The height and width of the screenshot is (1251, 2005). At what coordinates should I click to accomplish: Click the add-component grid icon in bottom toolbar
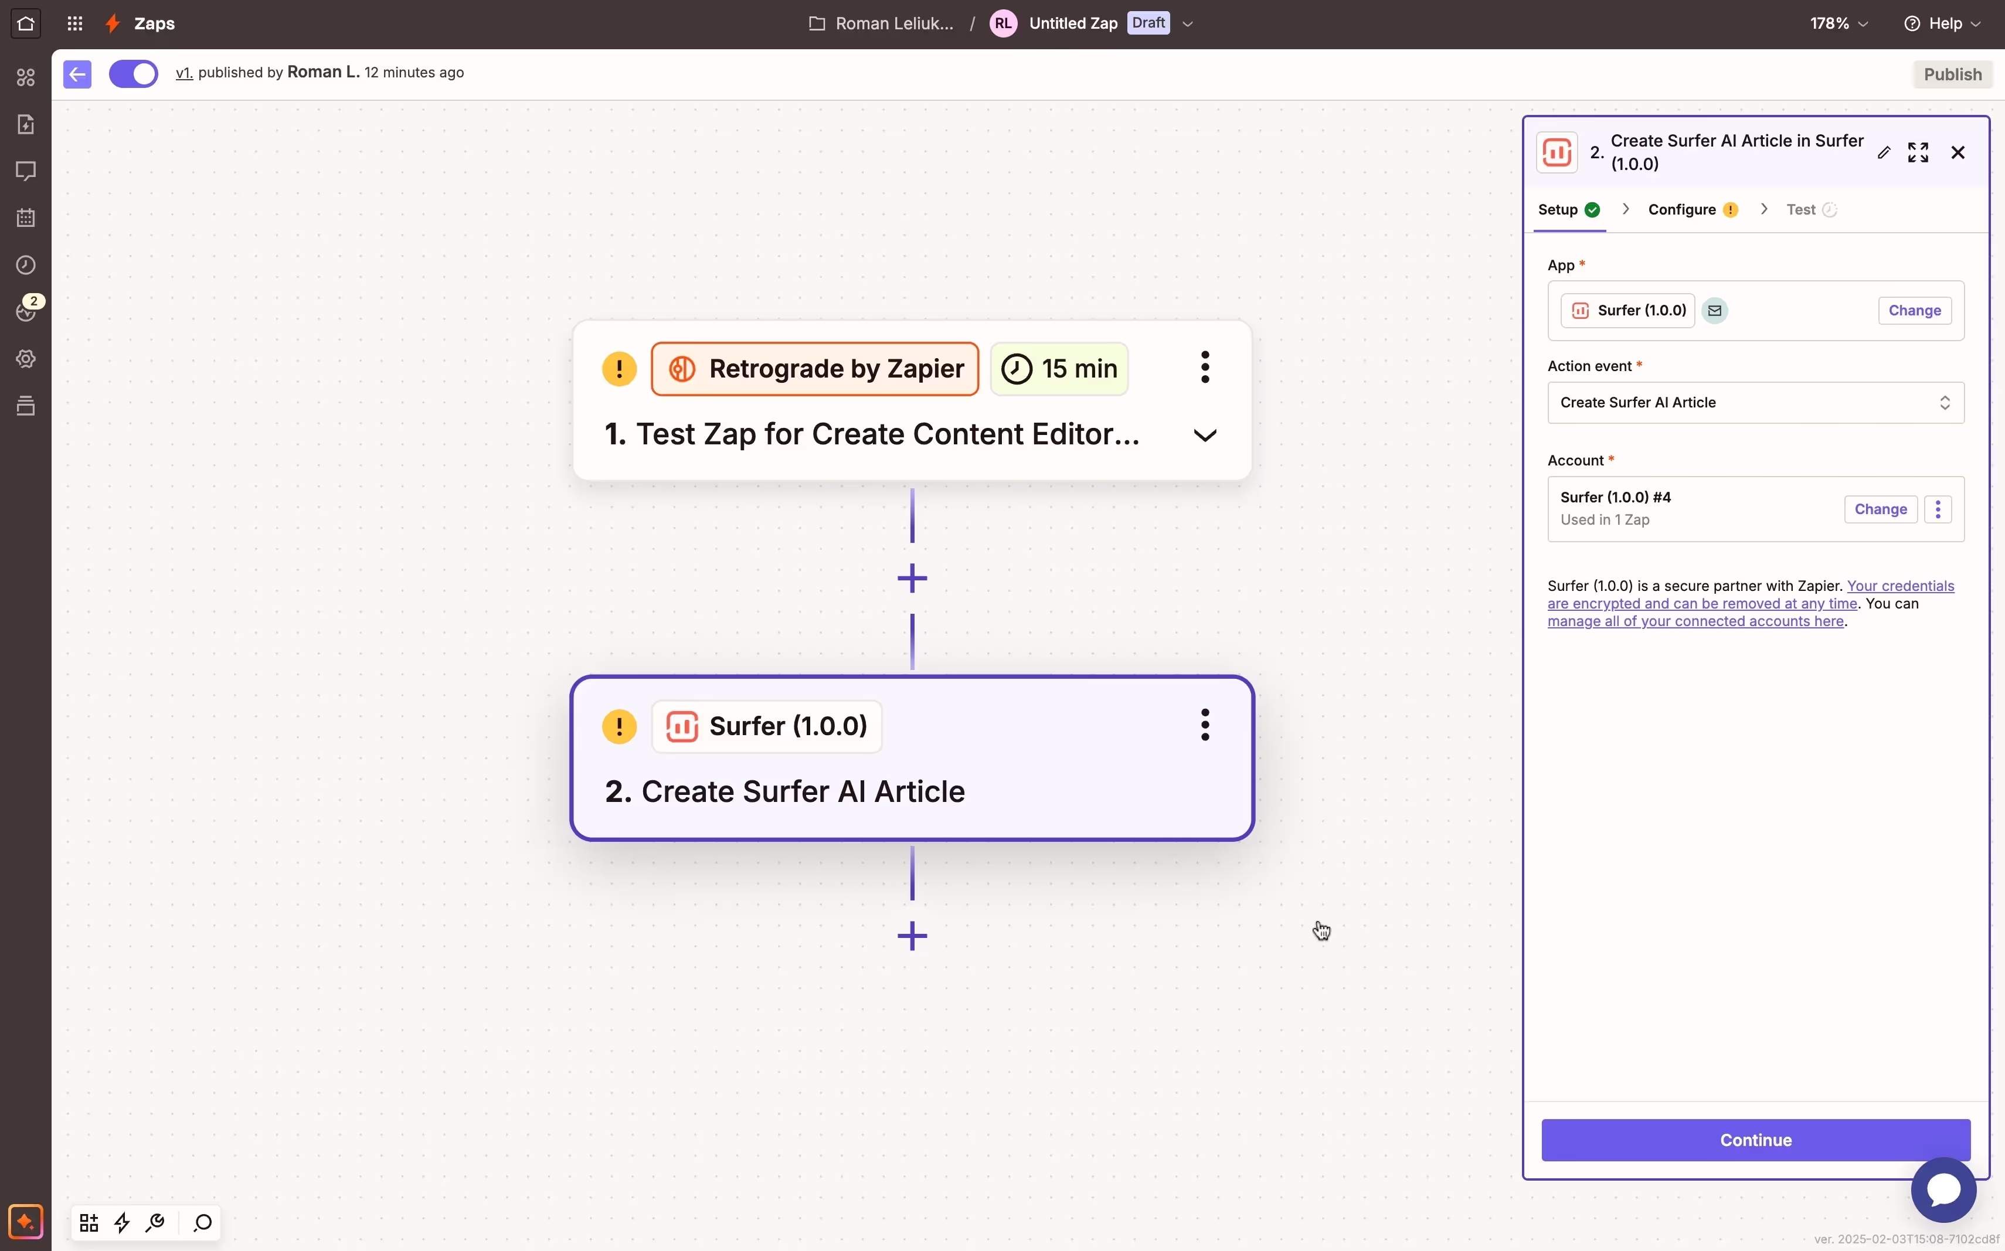click(89, 1222)
